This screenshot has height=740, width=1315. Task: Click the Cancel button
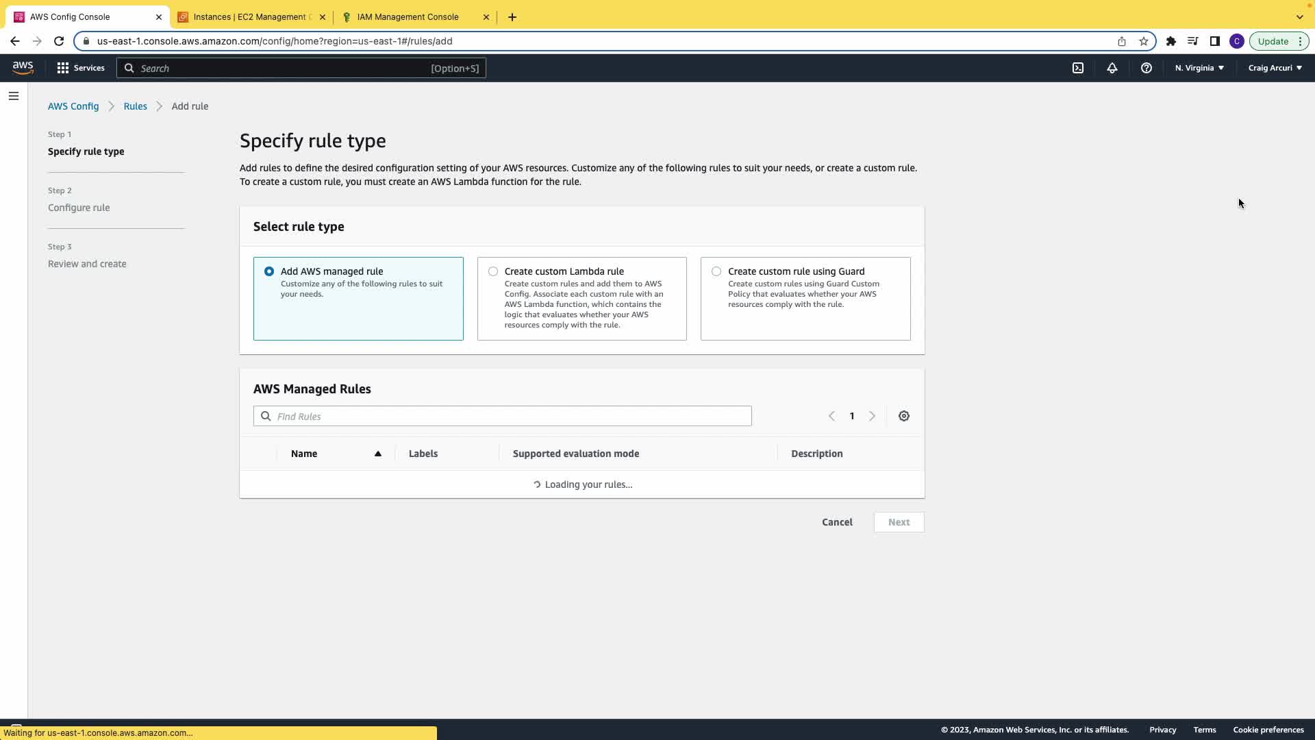837,522
